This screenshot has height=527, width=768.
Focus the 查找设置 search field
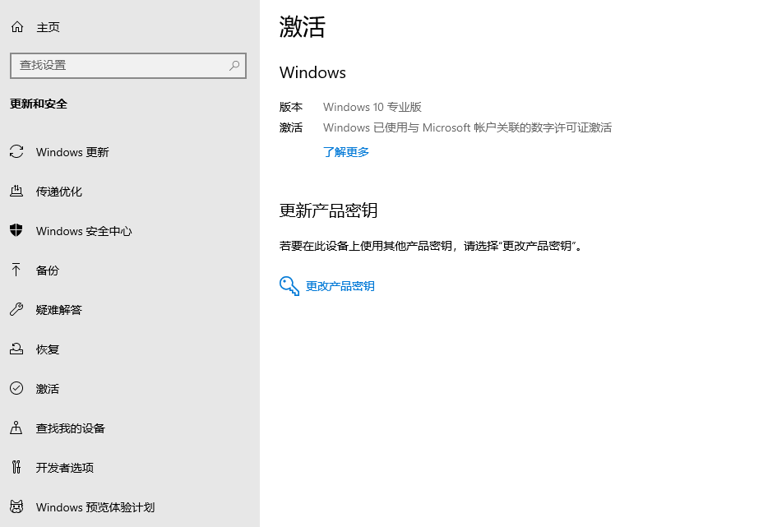pyautogui.click(x=127, y=66)
